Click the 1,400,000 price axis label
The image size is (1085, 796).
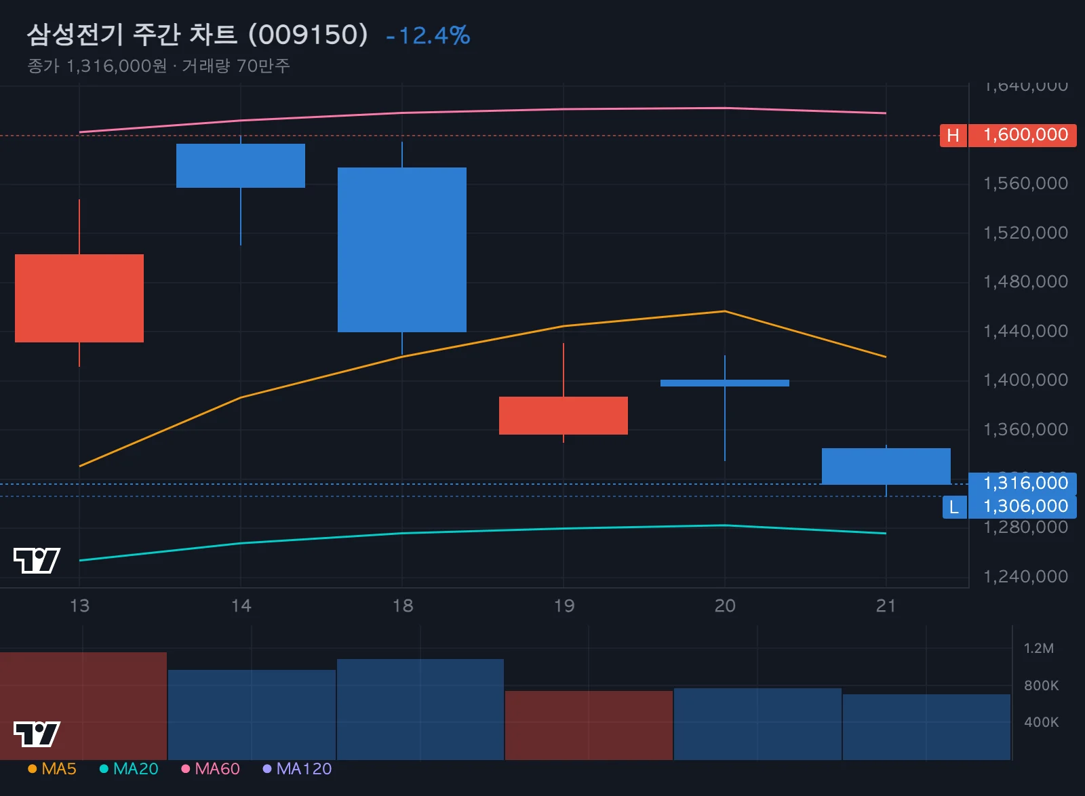pyautogui.click(x=1025, y=380)
